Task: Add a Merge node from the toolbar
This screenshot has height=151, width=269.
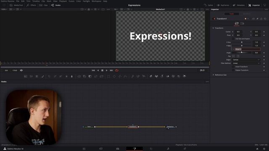Action: tap(79, 76)
